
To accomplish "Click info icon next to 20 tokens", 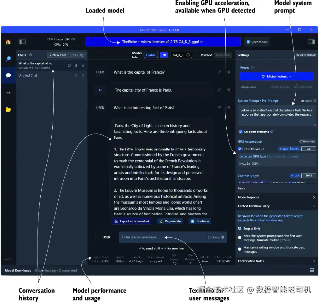I will click(x=315, y=101).
